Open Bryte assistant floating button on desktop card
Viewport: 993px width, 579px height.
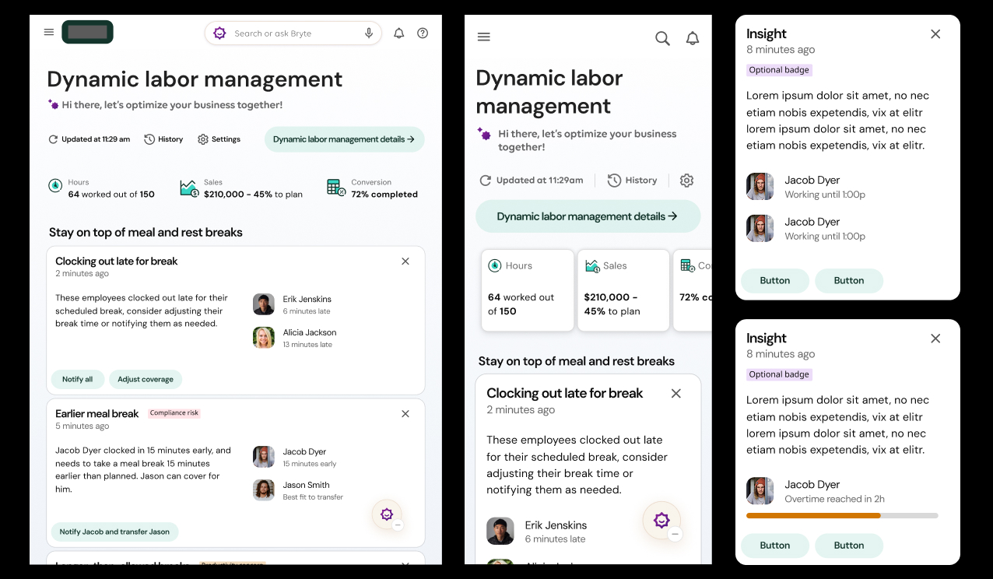coord(387,514)
